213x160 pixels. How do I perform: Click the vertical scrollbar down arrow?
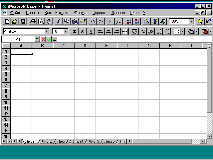click(209, 136)
